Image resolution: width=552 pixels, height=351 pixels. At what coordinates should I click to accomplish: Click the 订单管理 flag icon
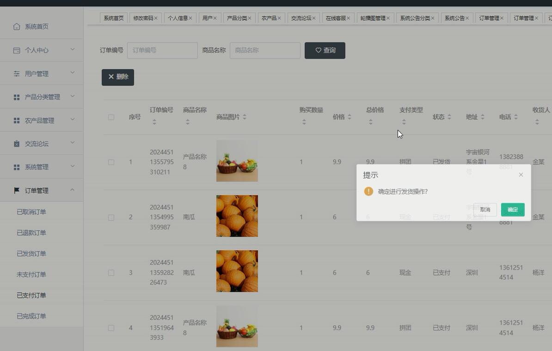[x=17, y=191]
